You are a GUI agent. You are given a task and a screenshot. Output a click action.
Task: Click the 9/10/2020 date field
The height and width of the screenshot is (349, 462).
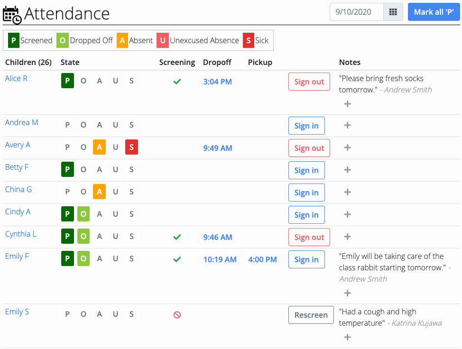point(357,12)
